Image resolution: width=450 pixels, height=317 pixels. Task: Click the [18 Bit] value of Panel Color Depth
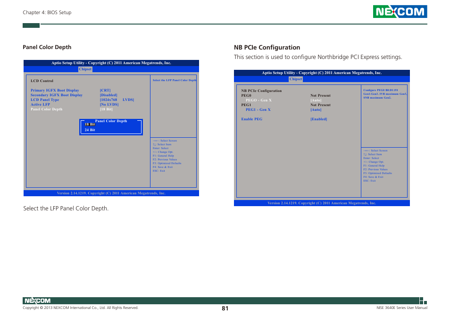[106, 109]
